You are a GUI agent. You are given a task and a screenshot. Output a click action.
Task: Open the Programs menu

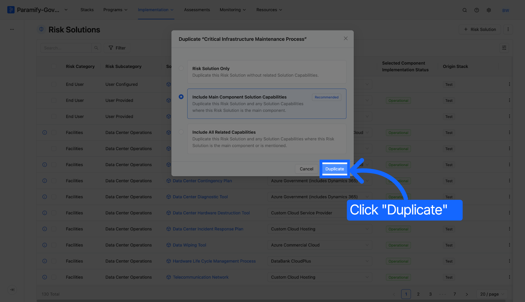tap(115, 10)
